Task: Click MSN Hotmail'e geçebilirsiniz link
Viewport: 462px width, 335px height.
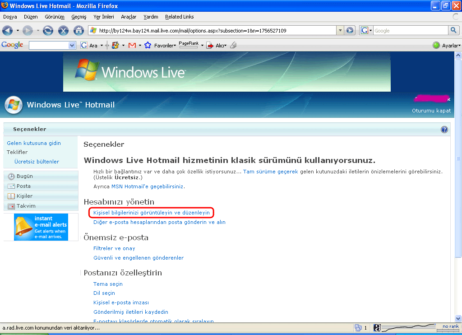Action: coord(148,186)
